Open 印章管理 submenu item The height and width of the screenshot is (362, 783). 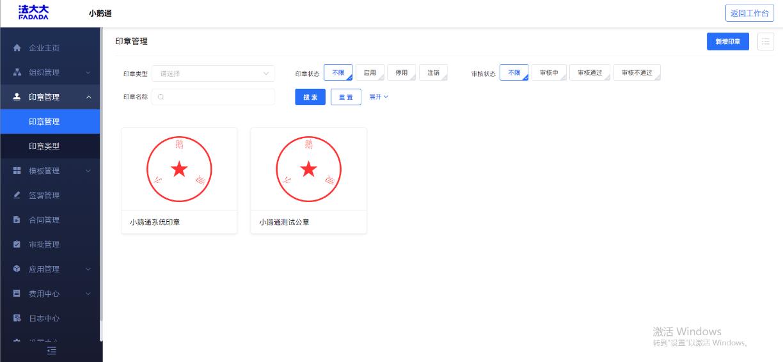50,122
